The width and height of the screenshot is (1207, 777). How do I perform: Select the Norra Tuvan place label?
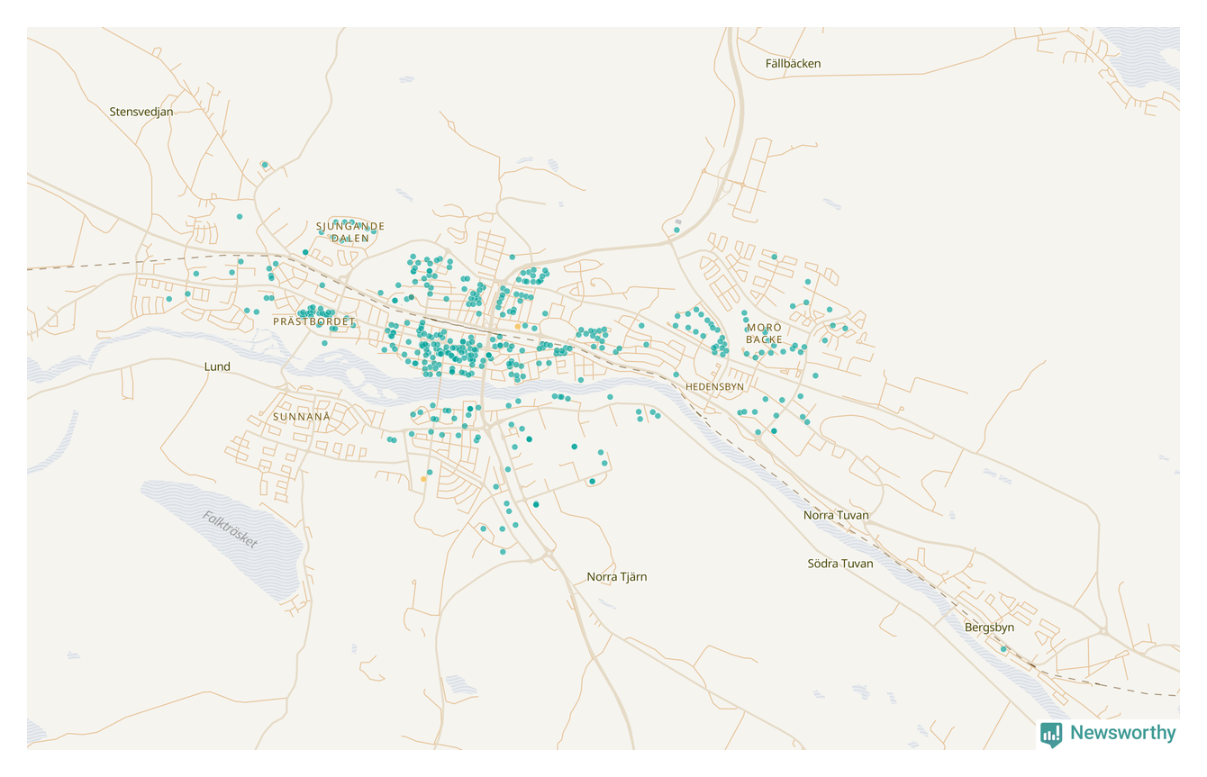coord(836,515)
